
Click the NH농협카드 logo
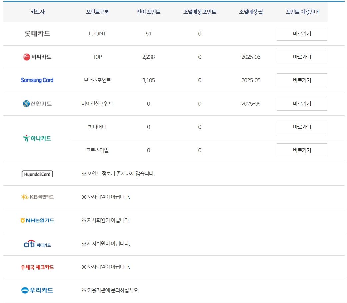[37, 220]
